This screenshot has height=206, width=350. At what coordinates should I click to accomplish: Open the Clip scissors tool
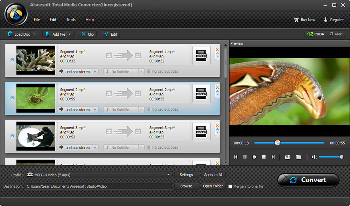(x=87, y=34)
